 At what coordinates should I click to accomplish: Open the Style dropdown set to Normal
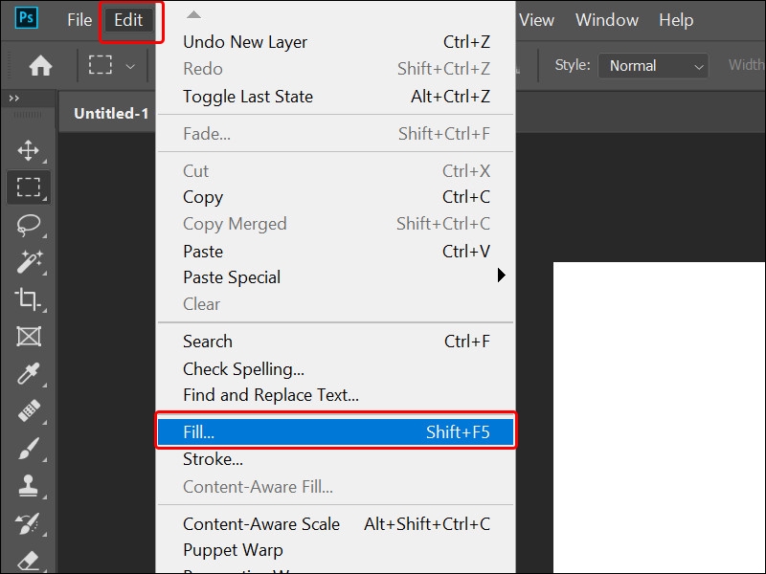tap(653, 65)
